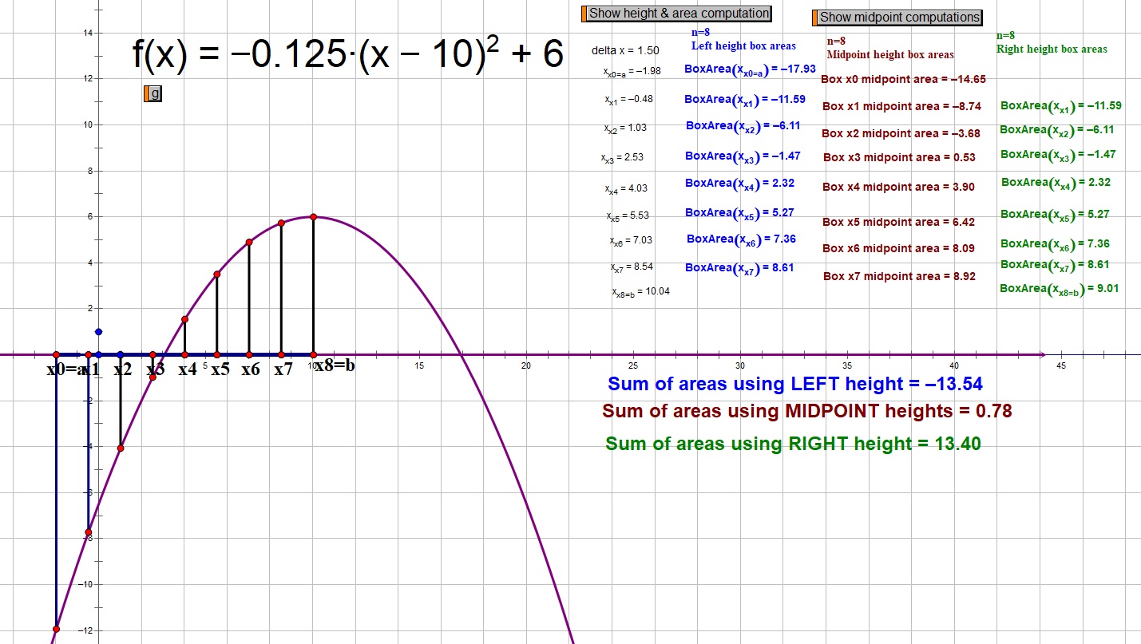Screen dimensions: 1141x644
Task: Click the green BoxArea(x1) = -11.59 text
Action: point(1061,105)
